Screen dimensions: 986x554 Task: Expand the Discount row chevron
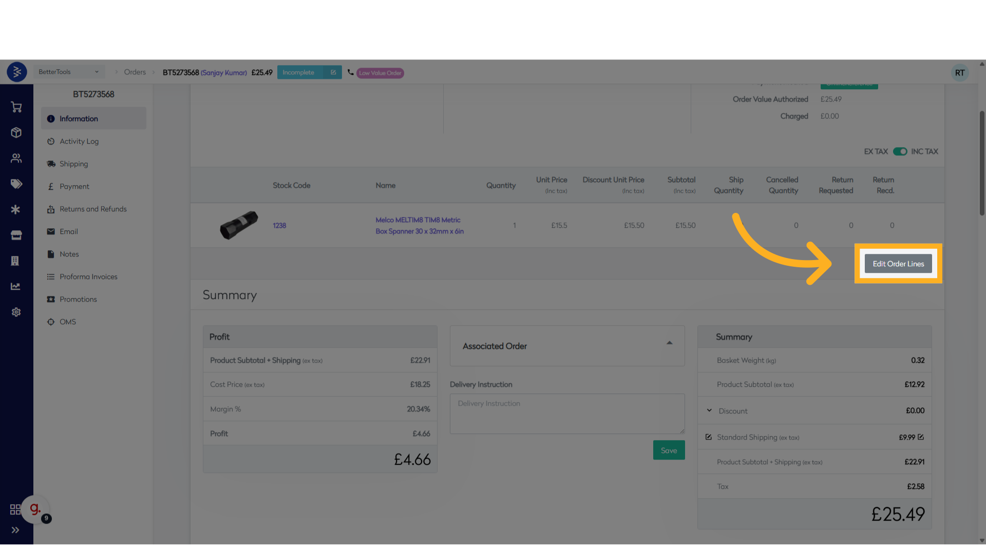coord(709,410)
